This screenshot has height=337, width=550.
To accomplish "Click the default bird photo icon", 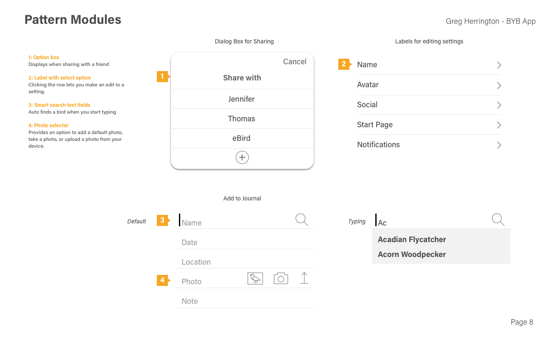I will coord(255,278).
